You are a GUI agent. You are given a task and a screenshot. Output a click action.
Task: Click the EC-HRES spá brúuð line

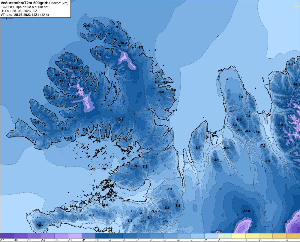tap(25, 7)
